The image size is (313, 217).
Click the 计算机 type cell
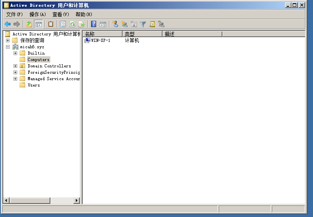pos(132,41)
